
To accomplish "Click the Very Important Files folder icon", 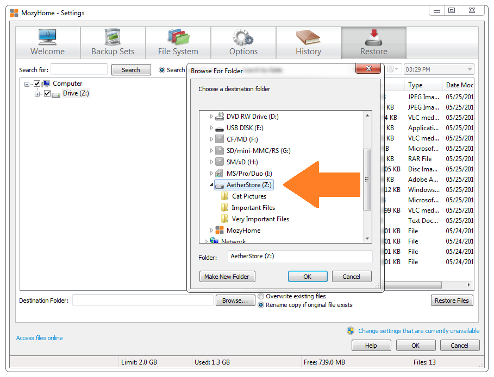I will tap(224, 219).
